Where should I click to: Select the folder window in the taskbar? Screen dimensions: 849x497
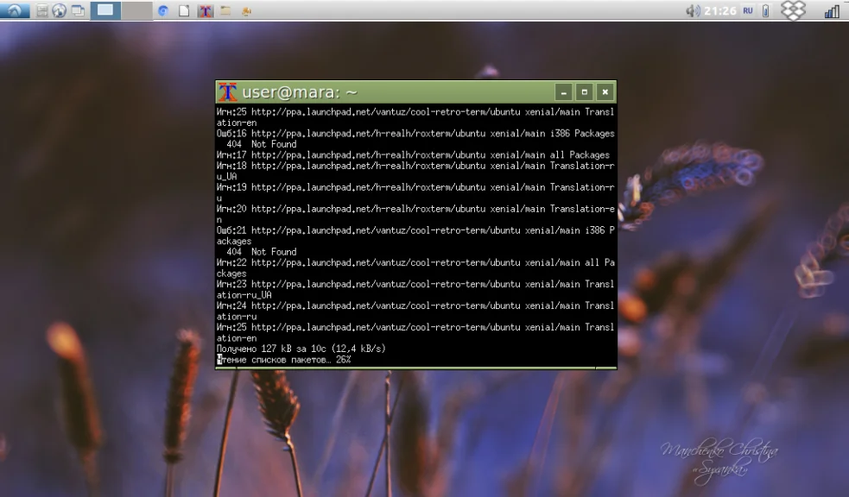tap(225, 11)
